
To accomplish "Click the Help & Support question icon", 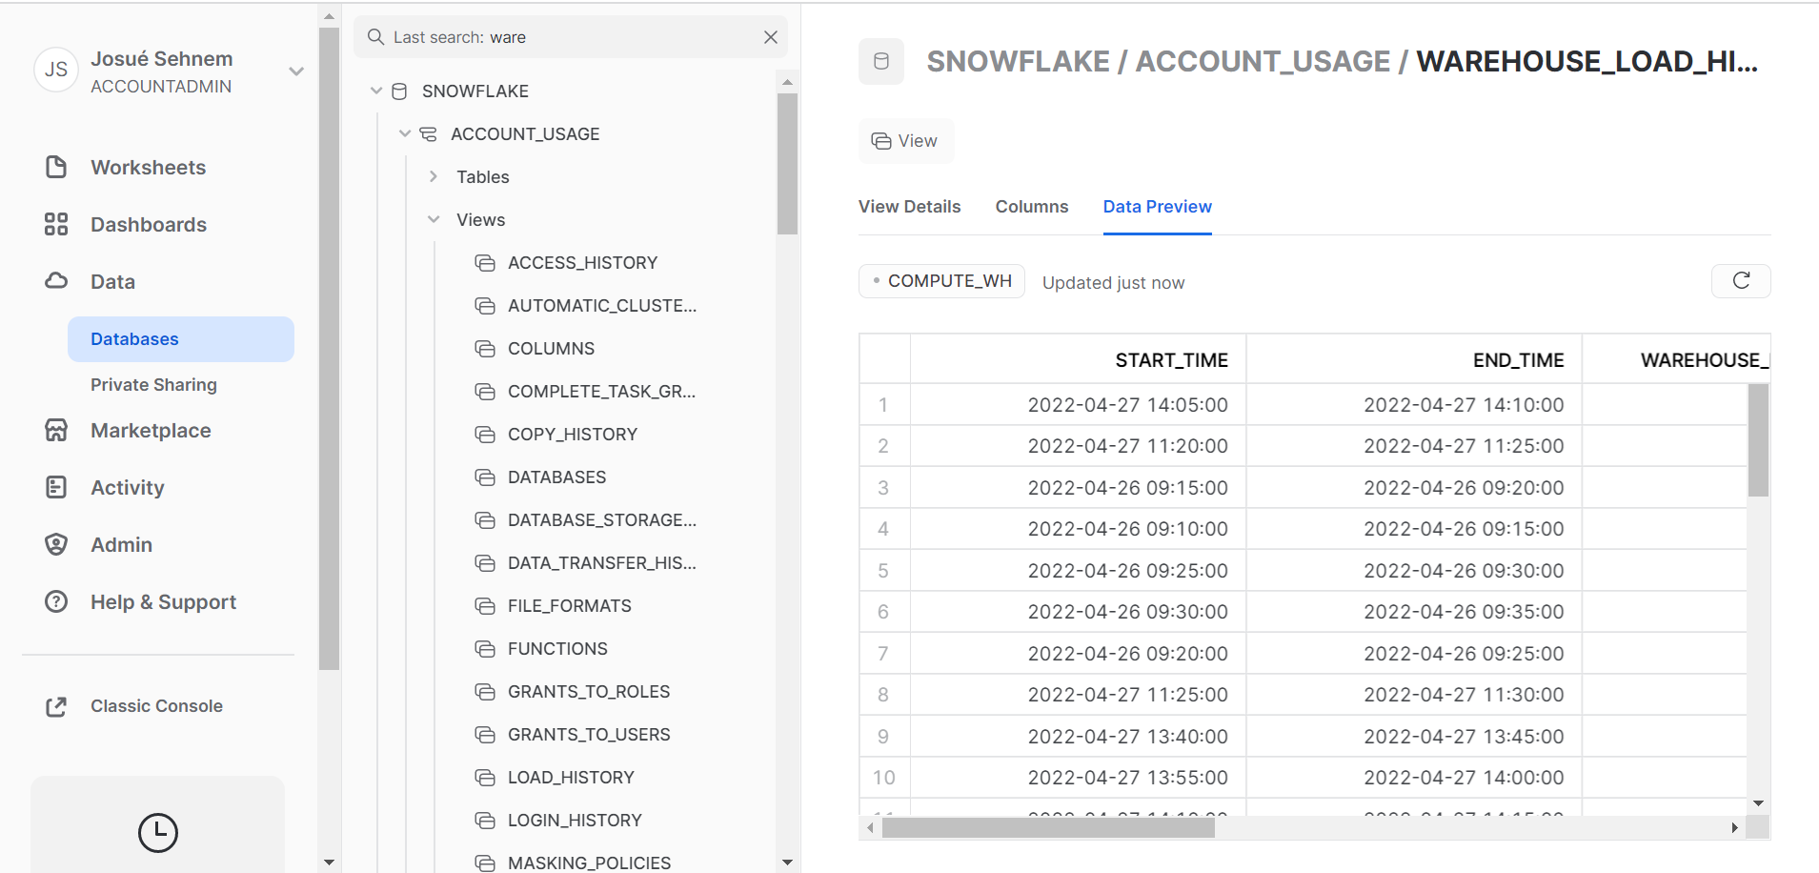I will [x=56, y=601].
